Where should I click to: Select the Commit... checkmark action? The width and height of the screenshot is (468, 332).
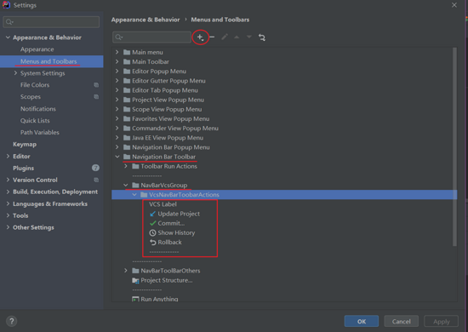pyautogui.click(x=167, y=223)
